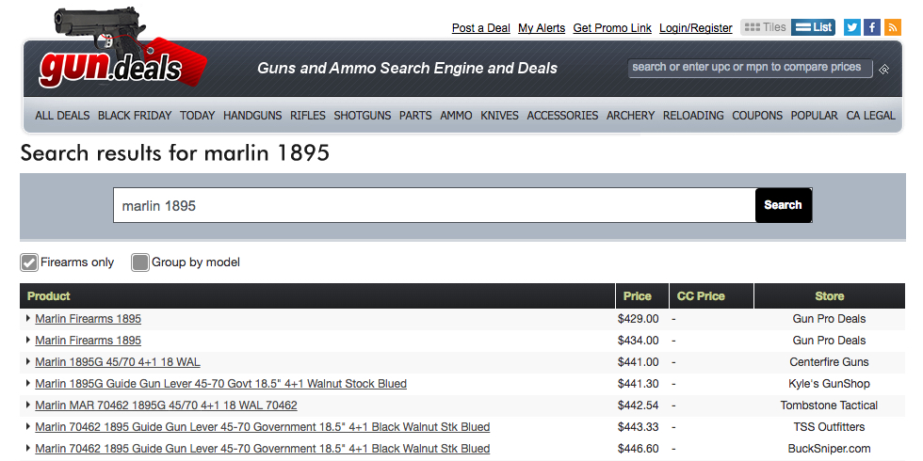Click the $442.54 price cell

pyautogui.click(x=639, y=405)
